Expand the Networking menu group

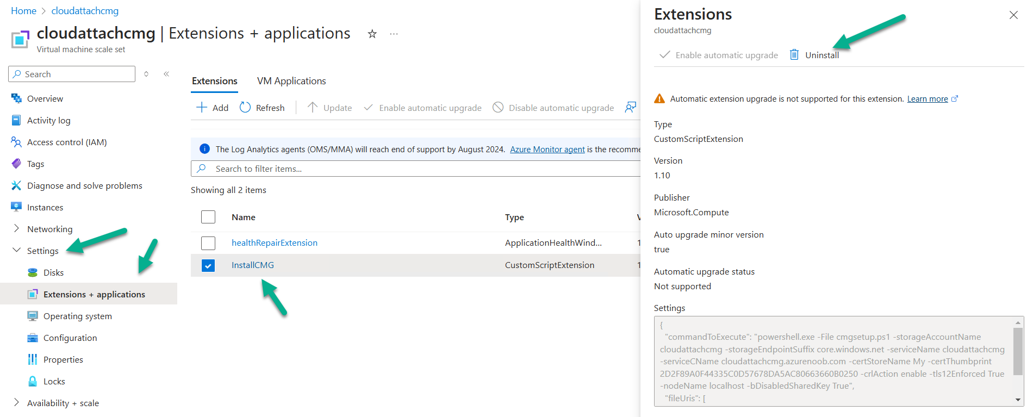[16, 229]
